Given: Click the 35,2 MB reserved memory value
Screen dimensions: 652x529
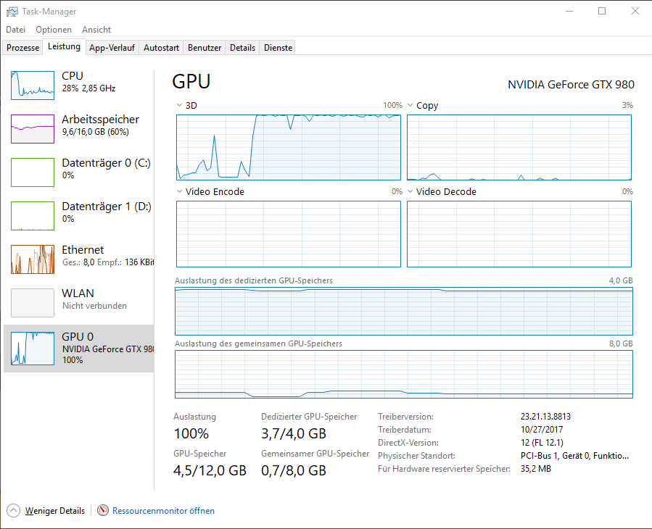Looking at the screenshot, I should 535,469.
